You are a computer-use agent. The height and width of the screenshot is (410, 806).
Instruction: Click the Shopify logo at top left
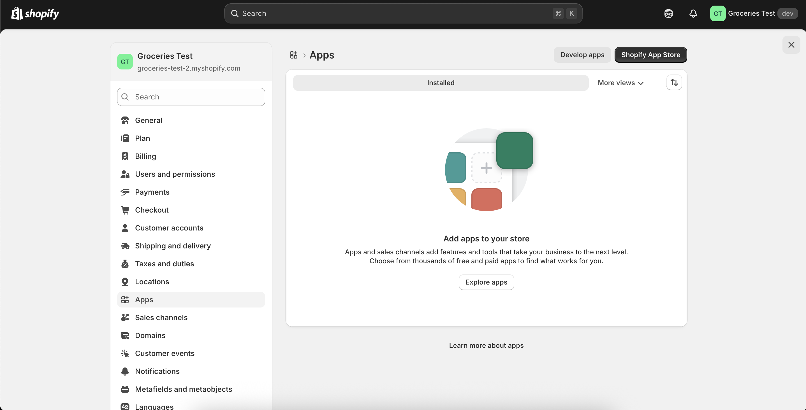coord(35,13)
